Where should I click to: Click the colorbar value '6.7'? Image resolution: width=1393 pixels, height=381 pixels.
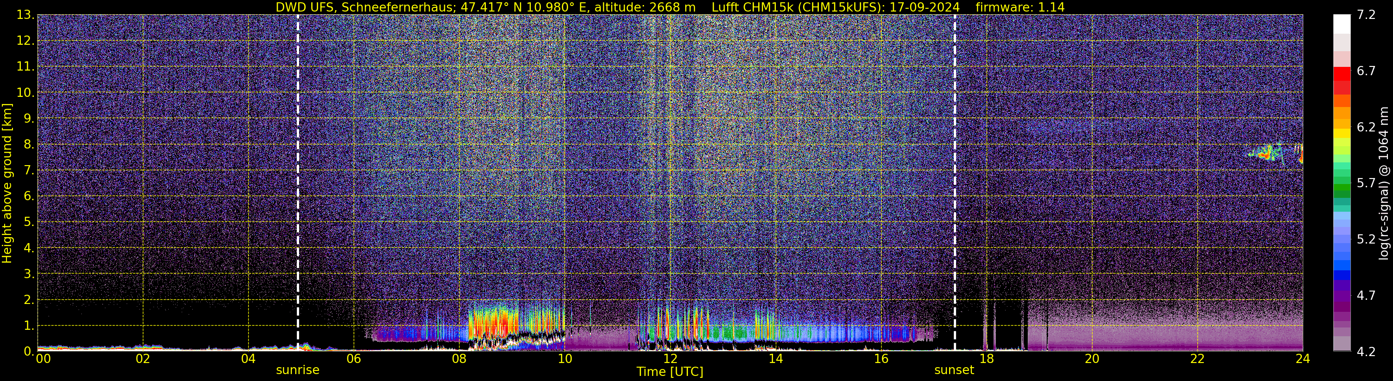[x=1366, y=71]
